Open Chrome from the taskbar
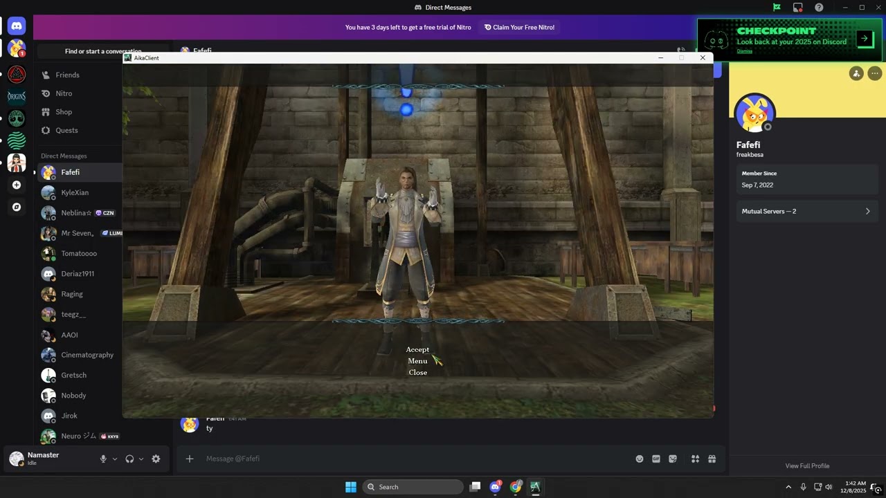886x498 pixels. (515, 487)
